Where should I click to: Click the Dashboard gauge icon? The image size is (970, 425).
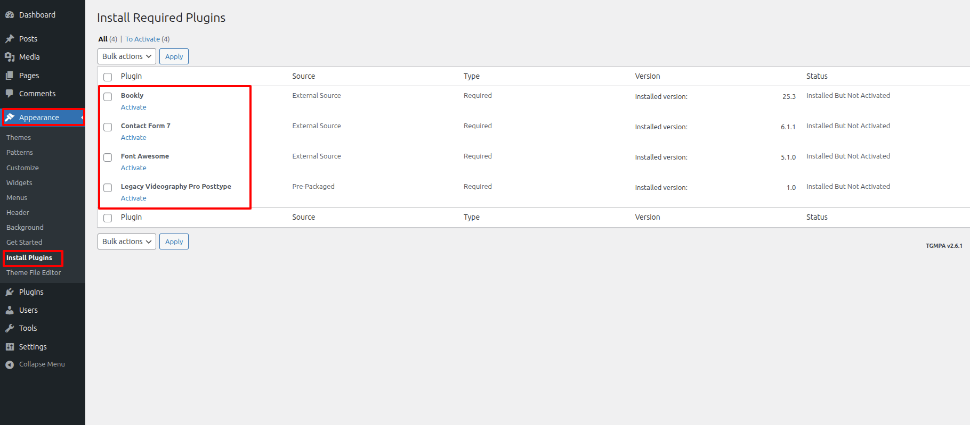10,15
